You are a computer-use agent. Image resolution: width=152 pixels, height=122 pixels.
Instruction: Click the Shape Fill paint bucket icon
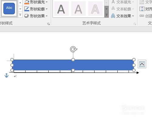pos(27,2)
